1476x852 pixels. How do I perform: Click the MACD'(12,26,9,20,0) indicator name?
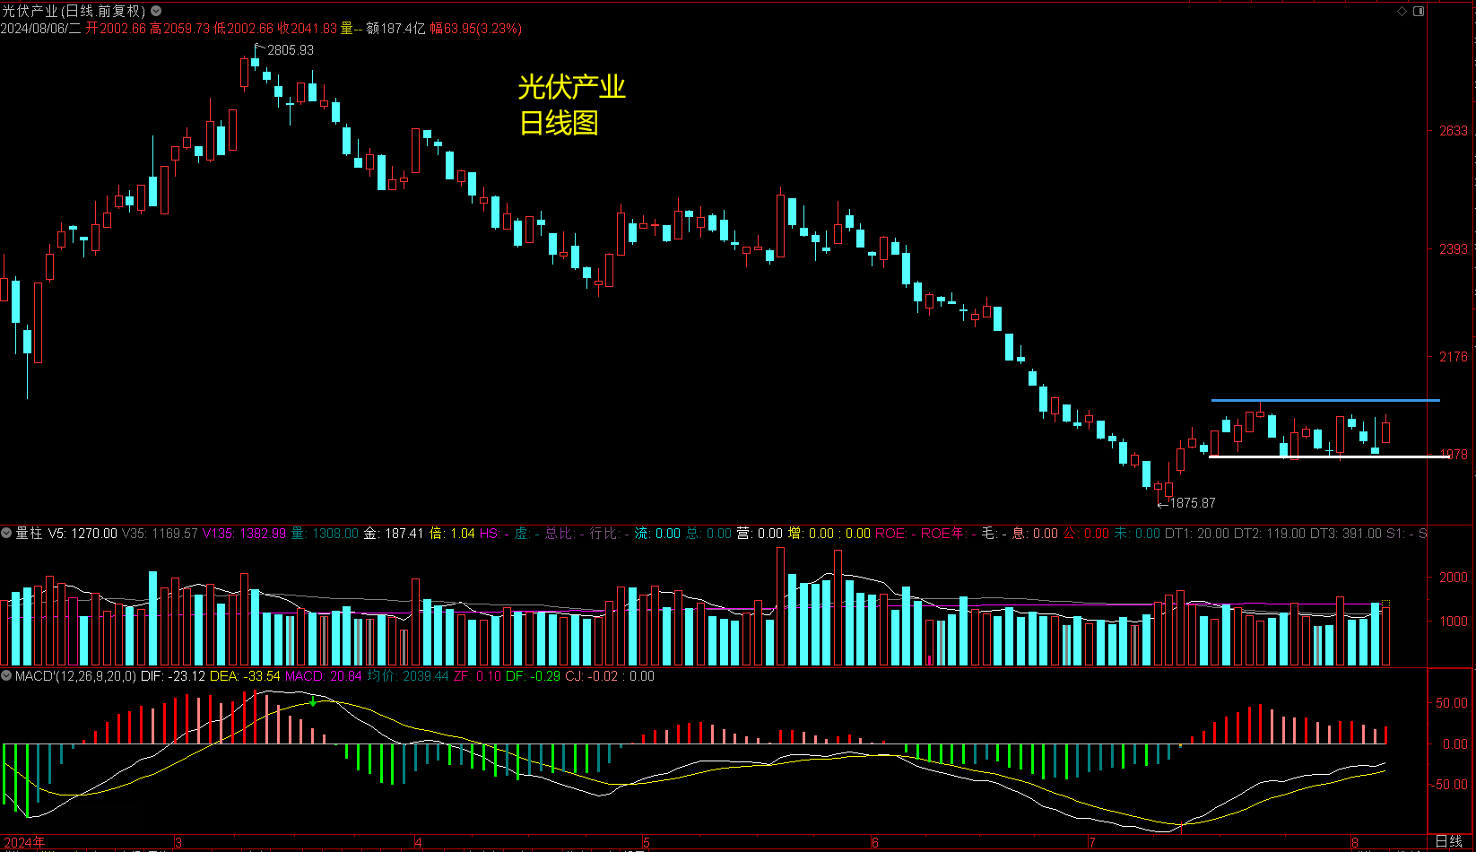pyautogui.click(x=75, y=675)
